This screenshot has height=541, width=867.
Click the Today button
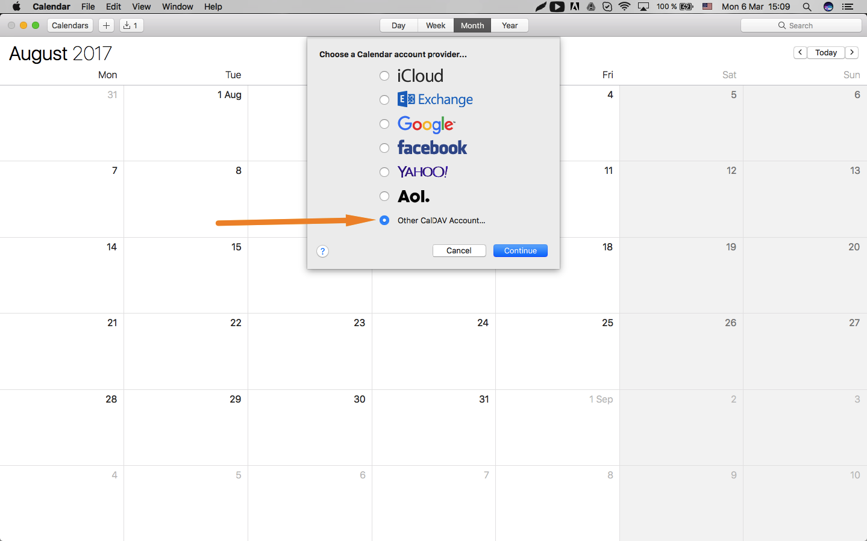pyautogui.click(x=826, y=52)
